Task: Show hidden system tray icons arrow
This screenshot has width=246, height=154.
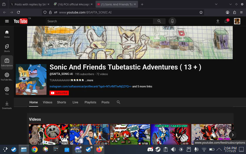Action: 219,149
